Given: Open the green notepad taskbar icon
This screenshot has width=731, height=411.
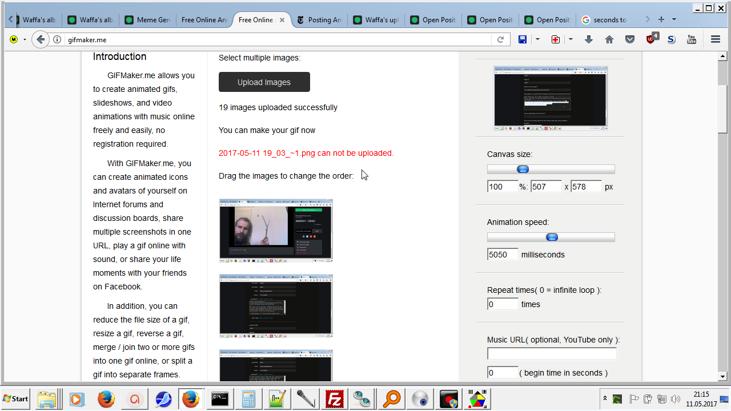Looking at the screenshot, I should (x=277, y=398).
